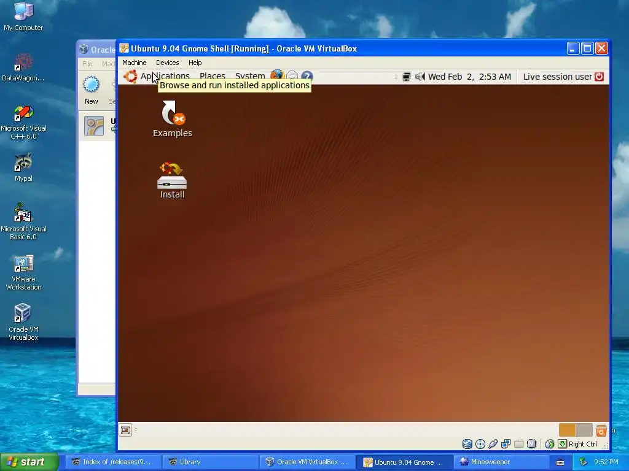Viewport: 629px width, 471px height.
Task: Click the red power shutdown icon
Action: point(599,77)
